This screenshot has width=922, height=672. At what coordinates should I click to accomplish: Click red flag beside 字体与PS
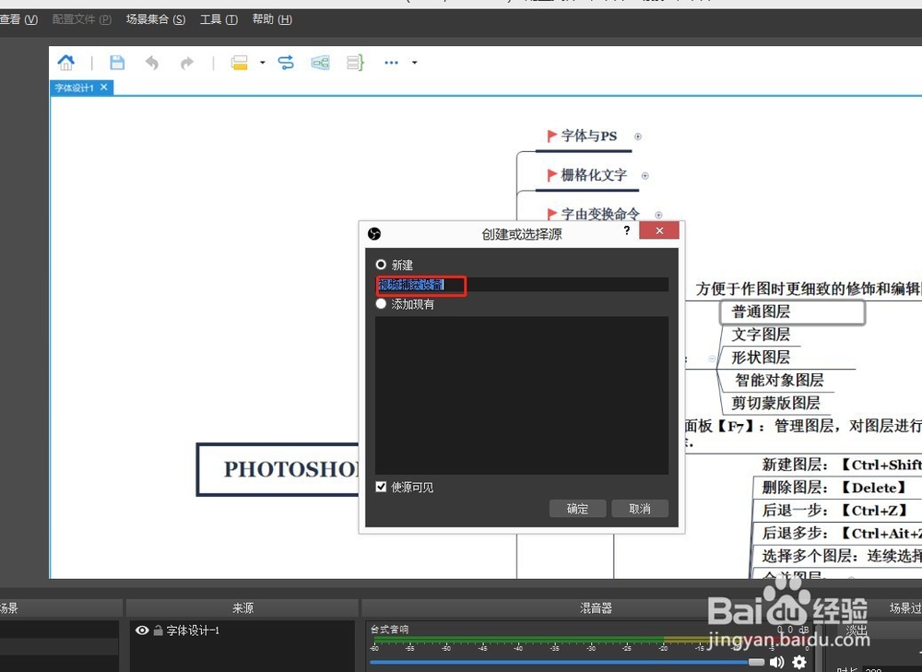(x=551, y=136)
